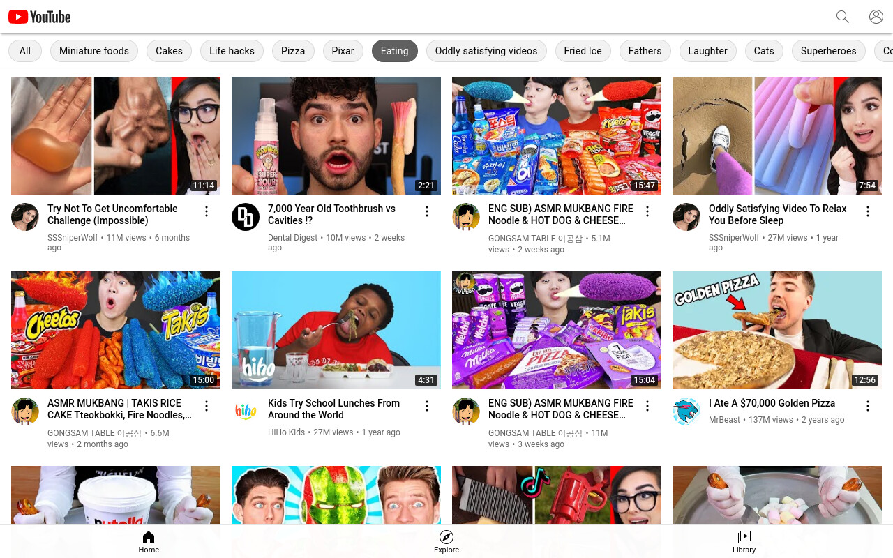
Task: Click the YouTube logo
Action: click(x=39, y=17)
